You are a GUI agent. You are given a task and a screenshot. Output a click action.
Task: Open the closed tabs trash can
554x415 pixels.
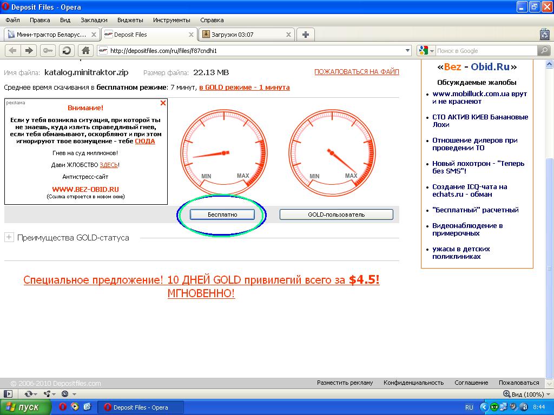(x=545, y=34)
